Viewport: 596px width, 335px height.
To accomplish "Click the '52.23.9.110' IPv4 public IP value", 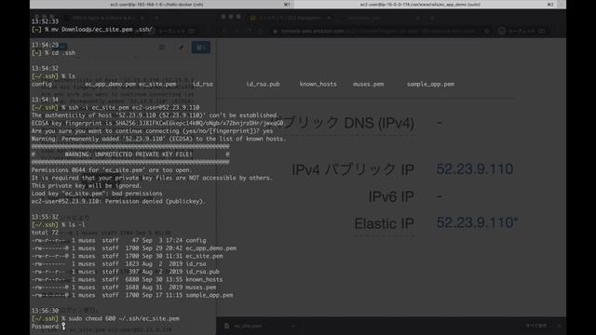I will [474, 169].
